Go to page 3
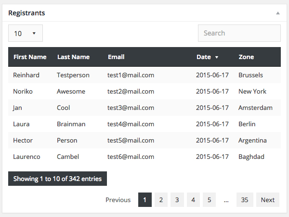Image resolution: width=289 pixels, height=217 pixels. pos(177,200)
